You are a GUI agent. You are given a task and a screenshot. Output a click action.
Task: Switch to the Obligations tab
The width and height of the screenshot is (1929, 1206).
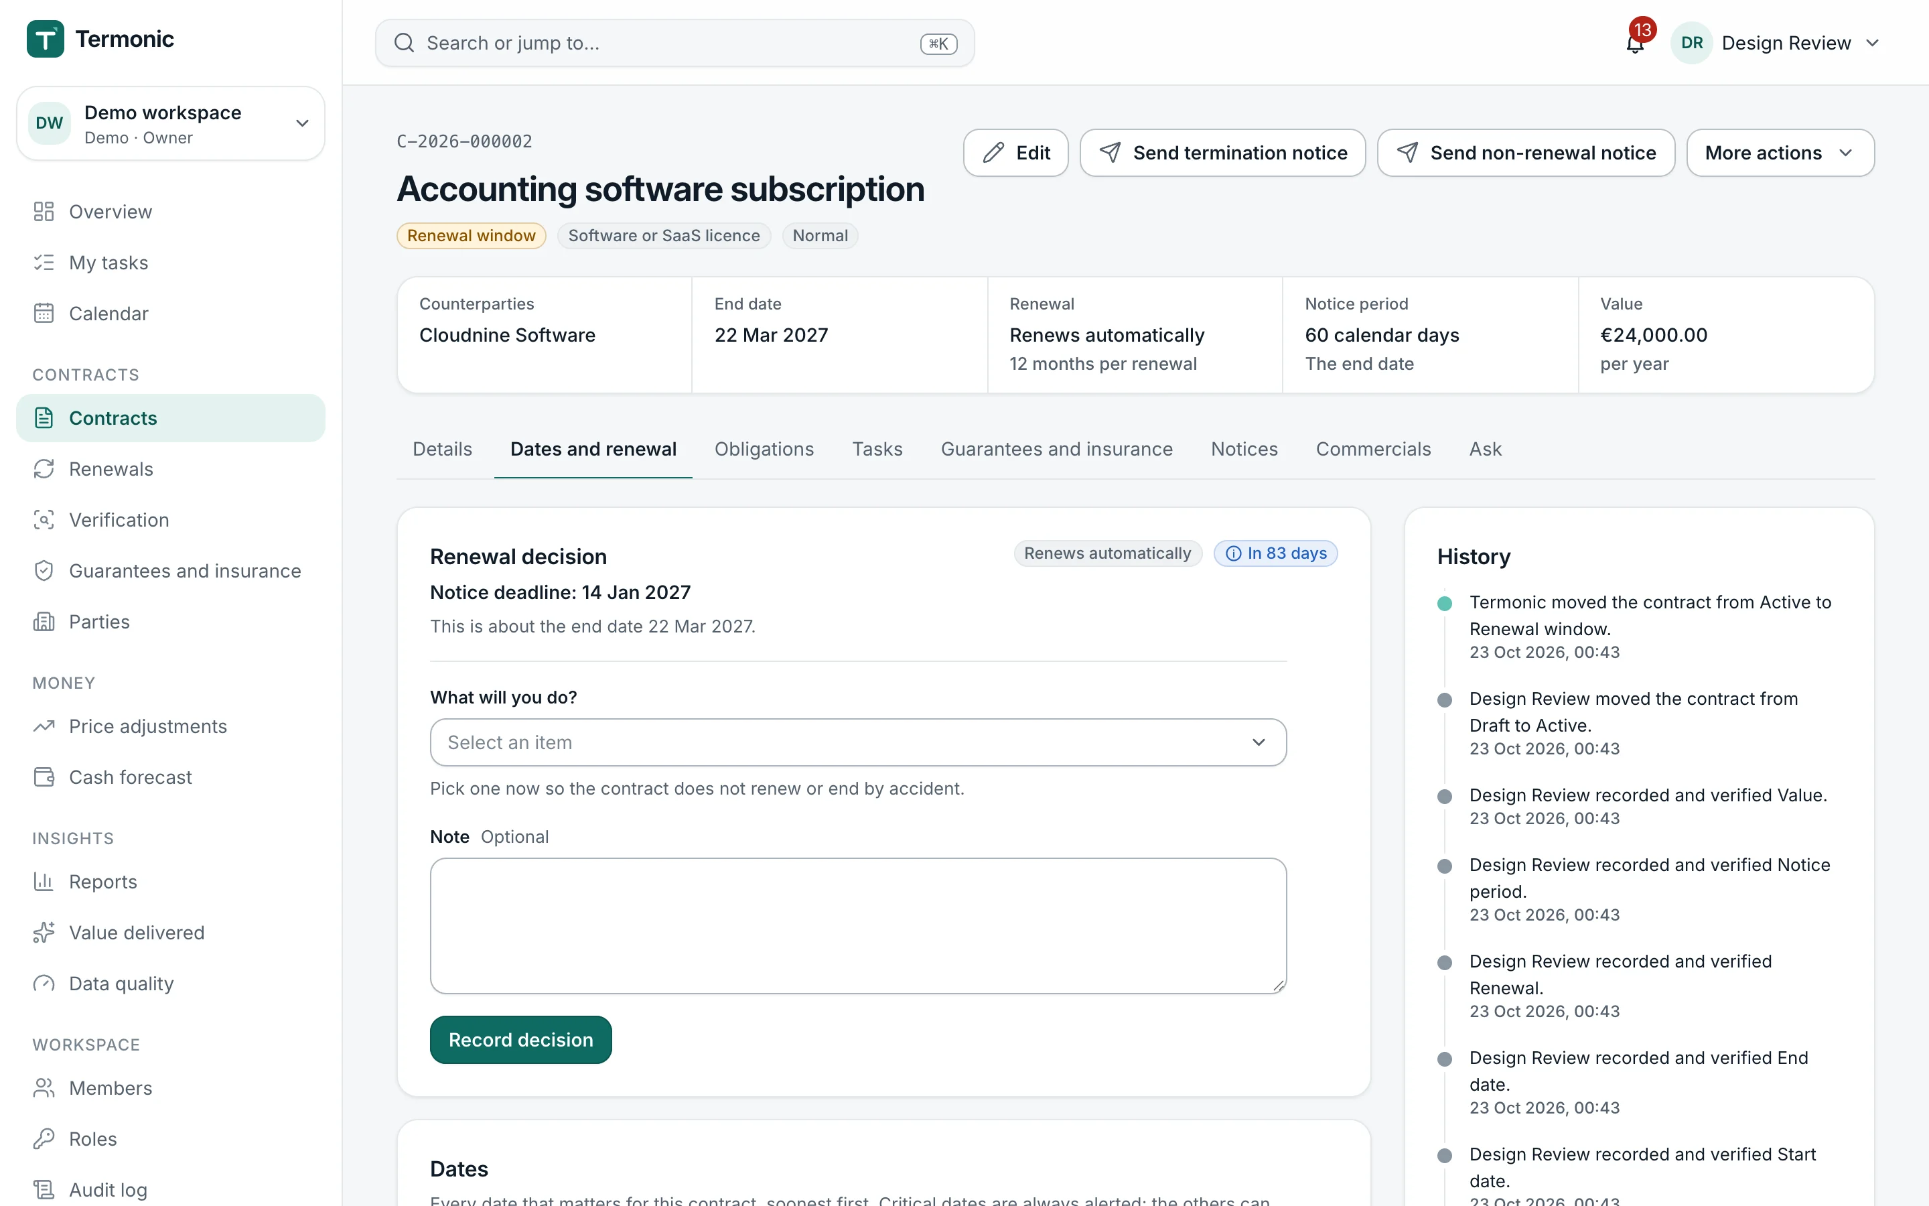[x=764, y=449]
